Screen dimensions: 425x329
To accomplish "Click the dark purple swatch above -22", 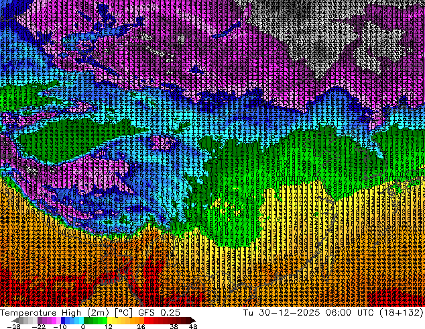I will click(x=40, y=320).
